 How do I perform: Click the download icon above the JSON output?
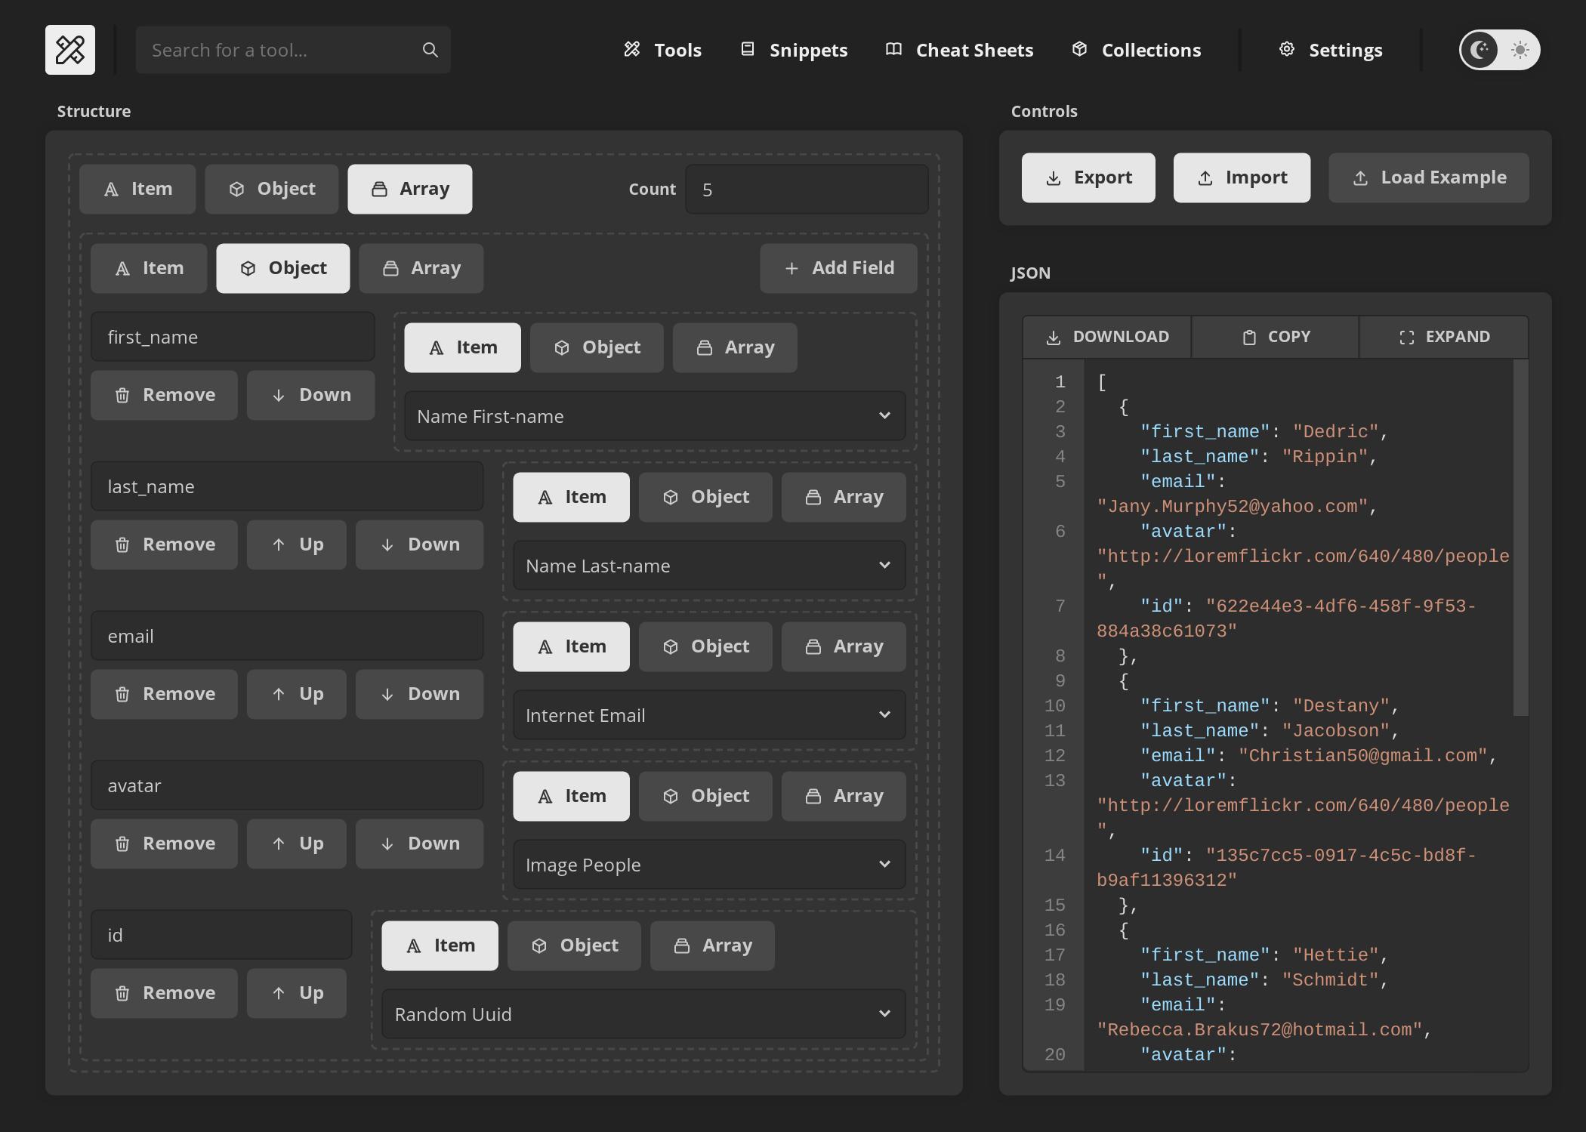pyautogui.click(x=1053, y=337)
